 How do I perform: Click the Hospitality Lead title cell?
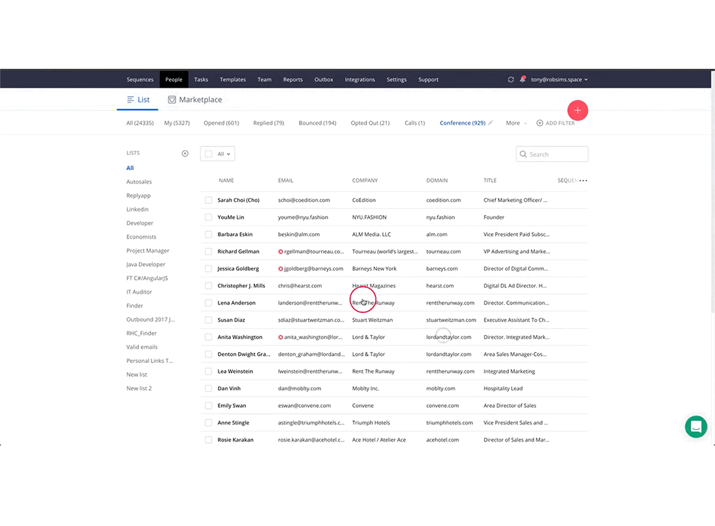pos(503,388)
